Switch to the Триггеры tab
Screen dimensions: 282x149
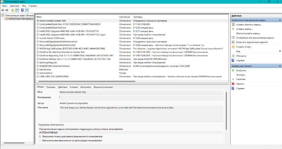pyautogui.click(x=51, y=87)
